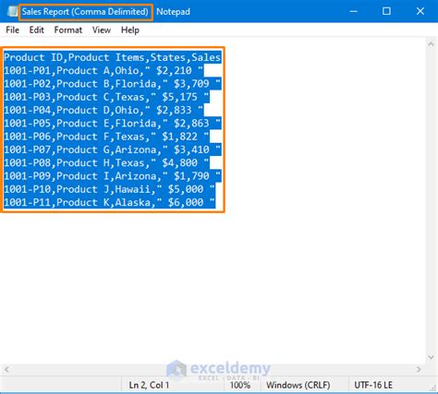The image size is (438, 394).
Task: Minimize the Notepad window
Action: (x=354, y=11)
